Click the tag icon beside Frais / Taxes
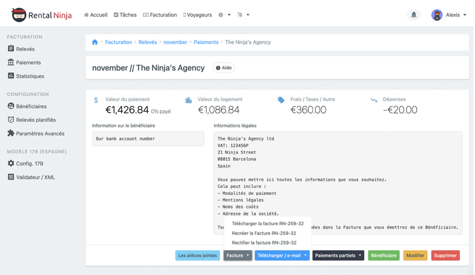Screen dimensions: 475x275 tap(281, 100)
